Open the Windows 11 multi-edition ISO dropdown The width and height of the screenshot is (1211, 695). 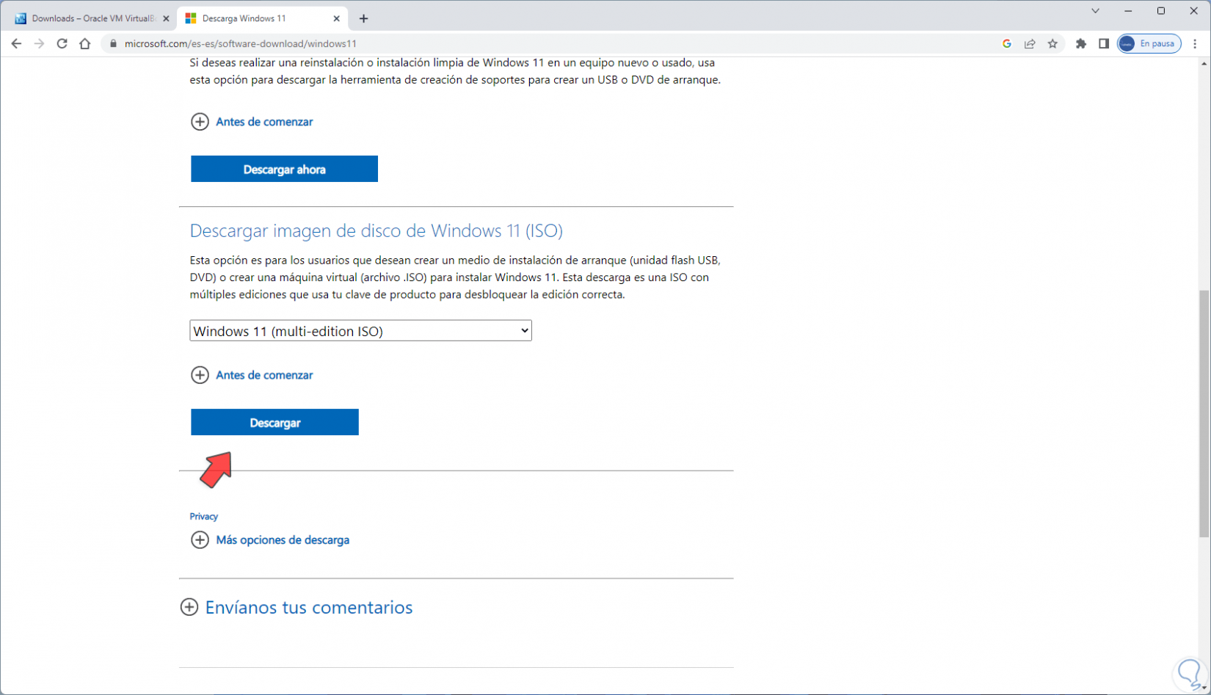click(360, 331)
